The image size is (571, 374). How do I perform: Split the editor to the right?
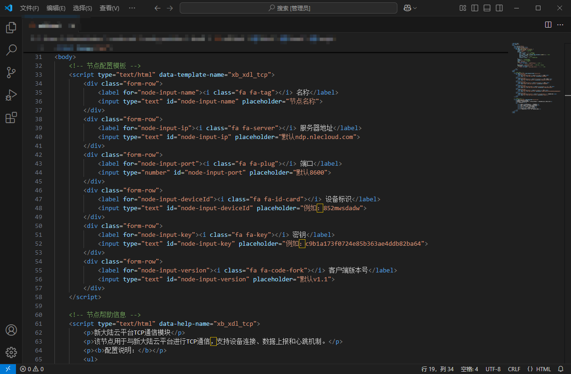tap(548, 24)
